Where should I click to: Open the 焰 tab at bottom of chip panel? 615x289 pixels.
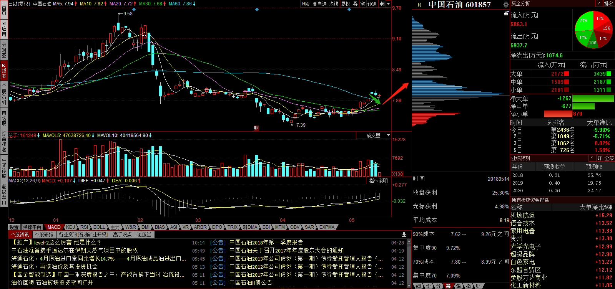pyautogui.click(x=458, y=286)
